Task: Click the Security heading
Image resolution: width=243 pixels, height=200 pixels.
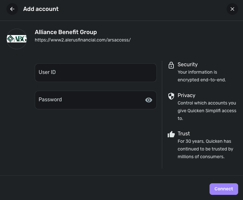Action: click(188, 64)
